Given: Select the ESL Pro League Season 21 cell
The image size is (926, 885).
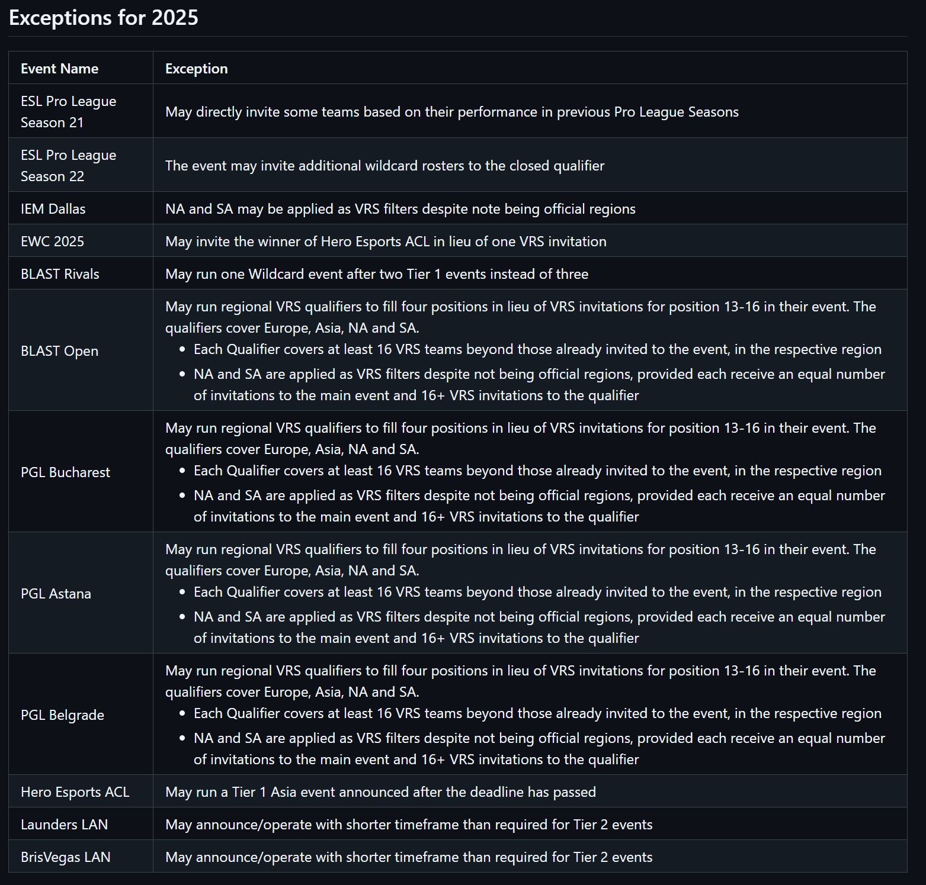Looking at the screenshot, I should point(68,112).
